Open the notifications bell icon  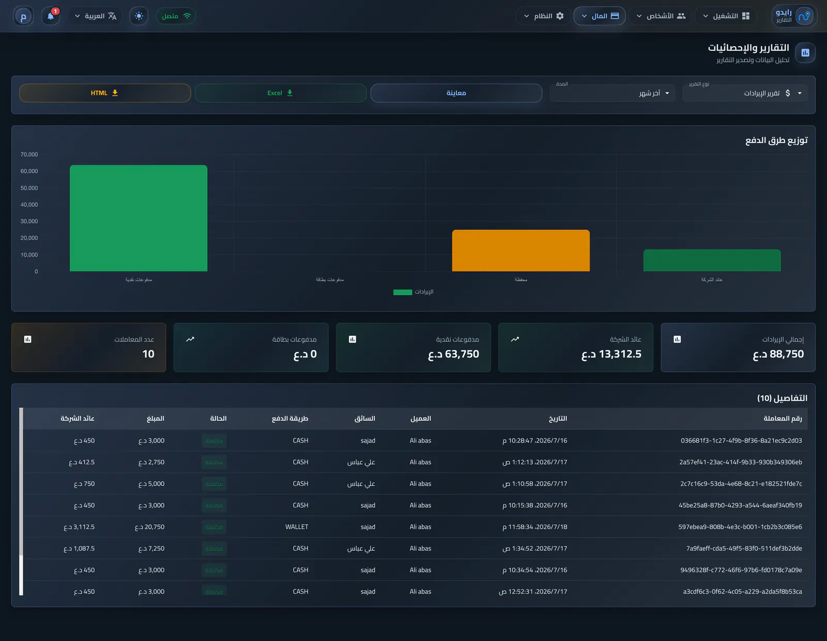51,16
